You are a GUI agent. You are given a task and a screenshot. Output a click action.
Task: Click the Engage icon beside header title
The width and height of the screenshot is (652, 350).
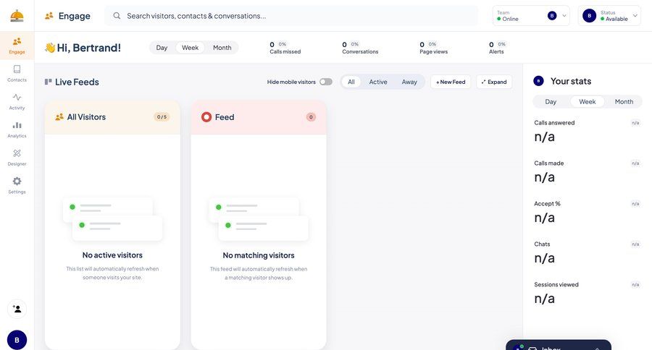click(49, 16)
